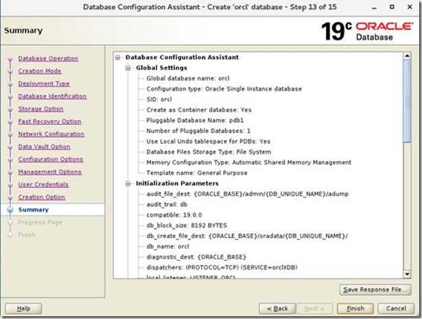Jump to Database Identification step
Viewport: 422px width, 319px height.
point(52,96)
